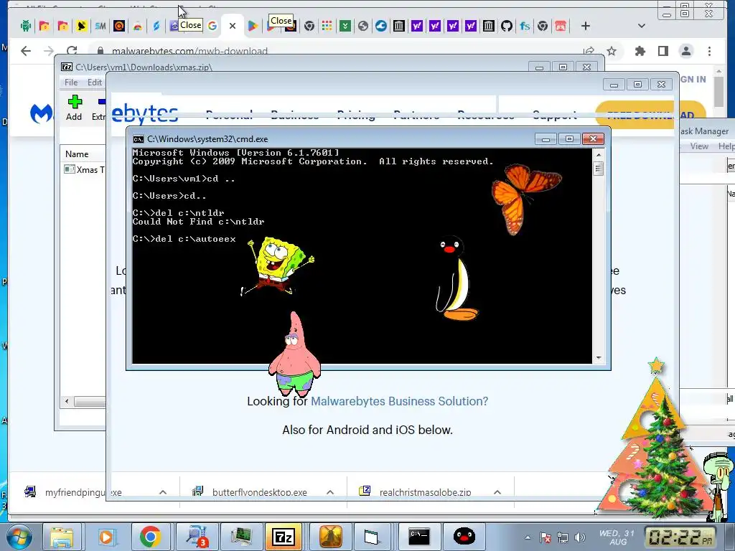
Task: Open the Chrome extensions puzzle icon
Action: coord(640,51)
